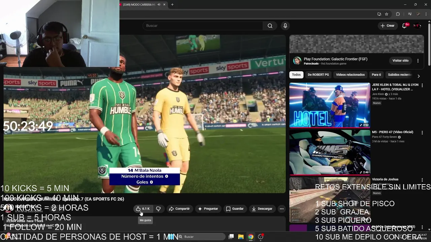Select the De ROBERT PG chip

pyautogui.click(x=318, y=75)
